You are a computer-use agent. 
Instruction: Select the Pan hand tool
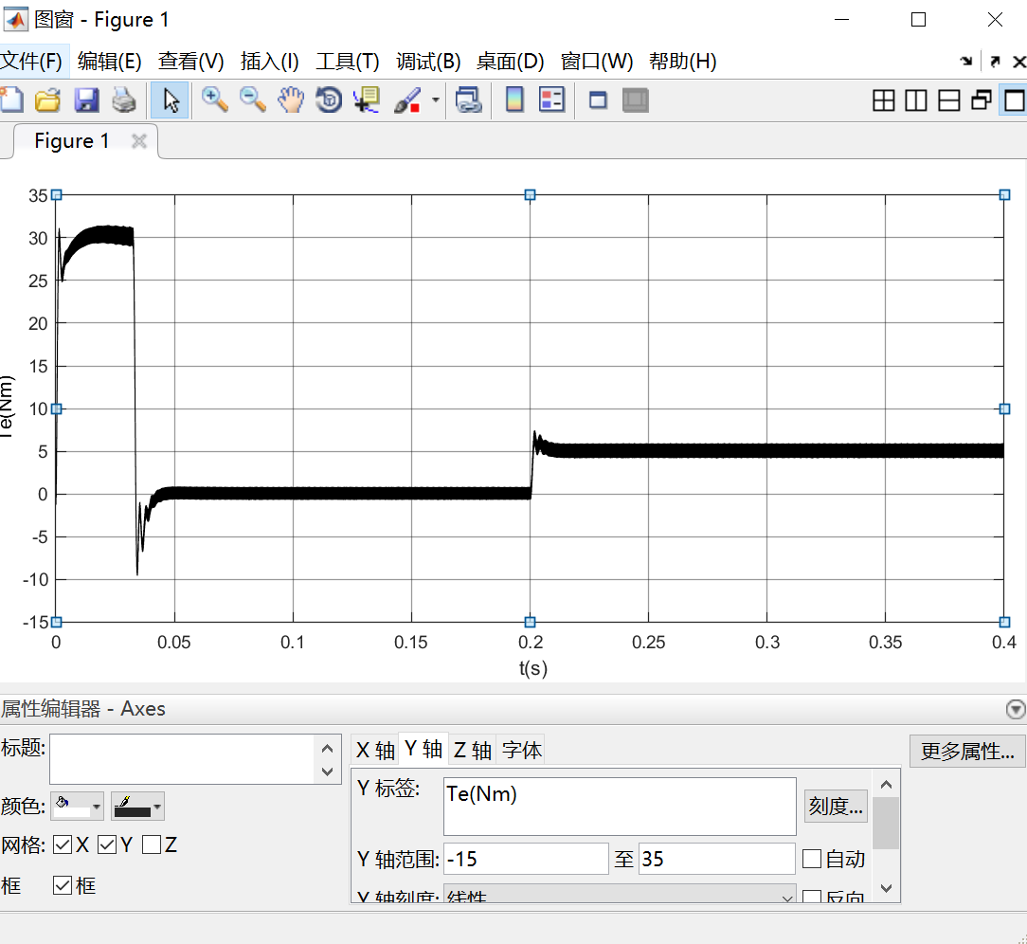point(290,100)
